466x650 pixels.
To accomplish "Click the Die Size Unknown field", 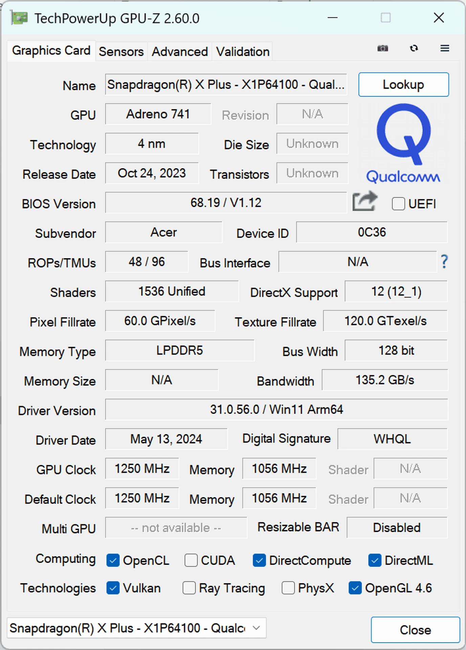I will (312, 144).
